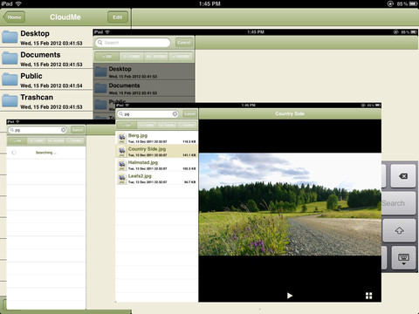
Task: Tap the rotation lock icon in top status bar
Action: [x=390, y=3]
